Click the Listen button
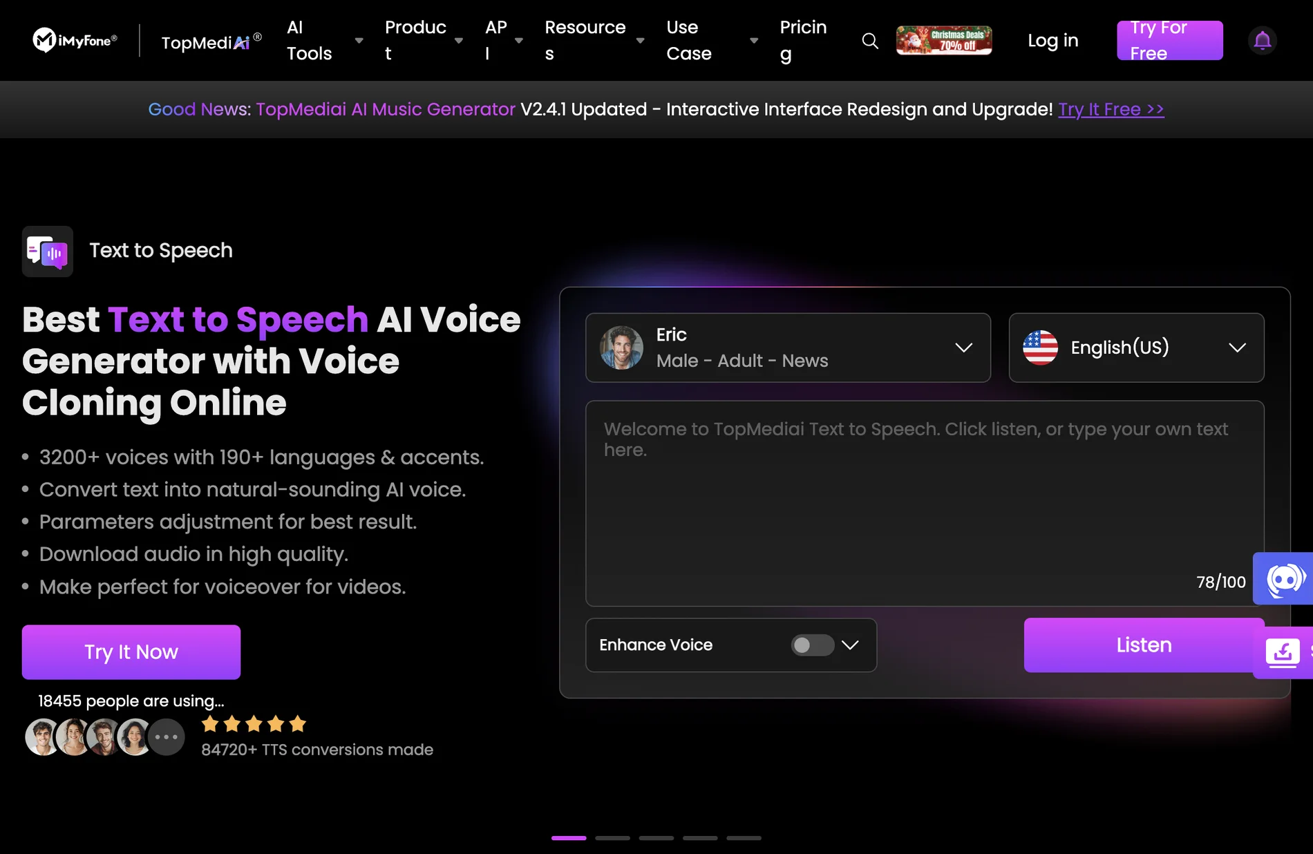Image resolution: width=1313 pixels, height=854 pixels. (x=1144, y=645)
